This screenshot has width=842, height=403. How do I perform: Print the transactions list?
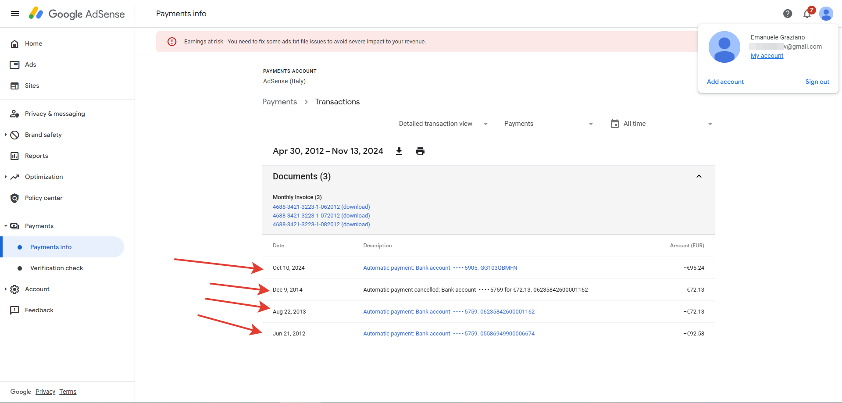point(420,151)
